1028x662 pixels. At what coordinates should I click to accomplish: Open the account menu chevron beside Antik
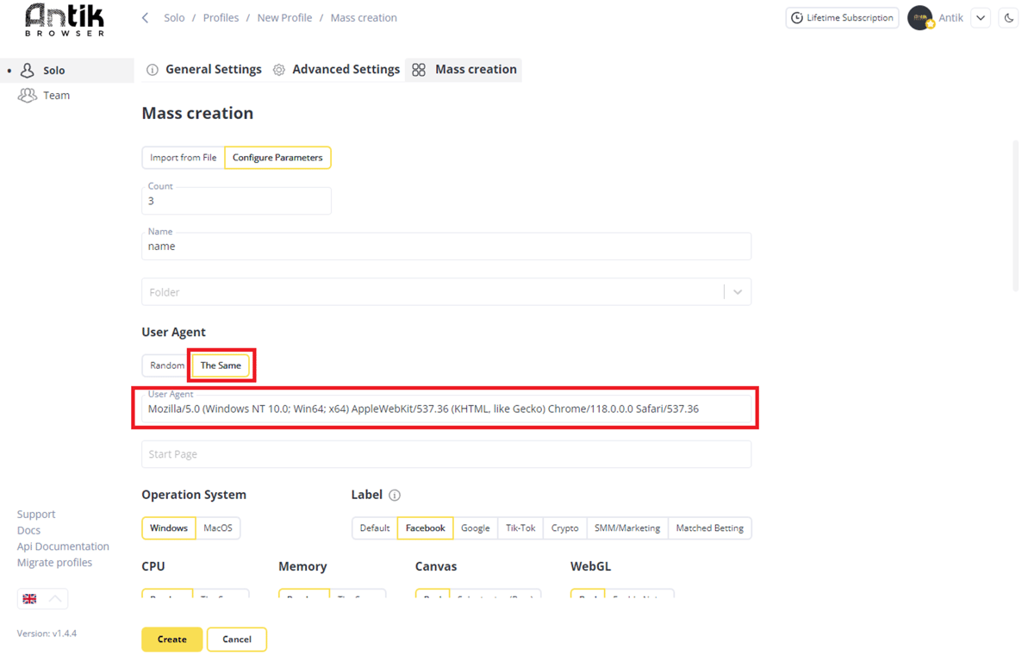tap(981, 18)
